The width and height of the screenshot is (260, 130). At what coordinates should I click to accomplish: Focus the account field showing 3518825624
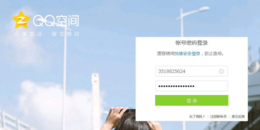(191, 71)
